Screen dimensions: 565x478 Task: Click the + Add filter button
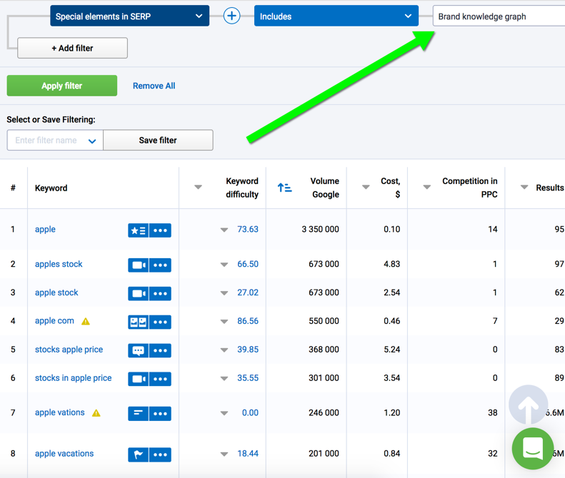click(72, 48)
